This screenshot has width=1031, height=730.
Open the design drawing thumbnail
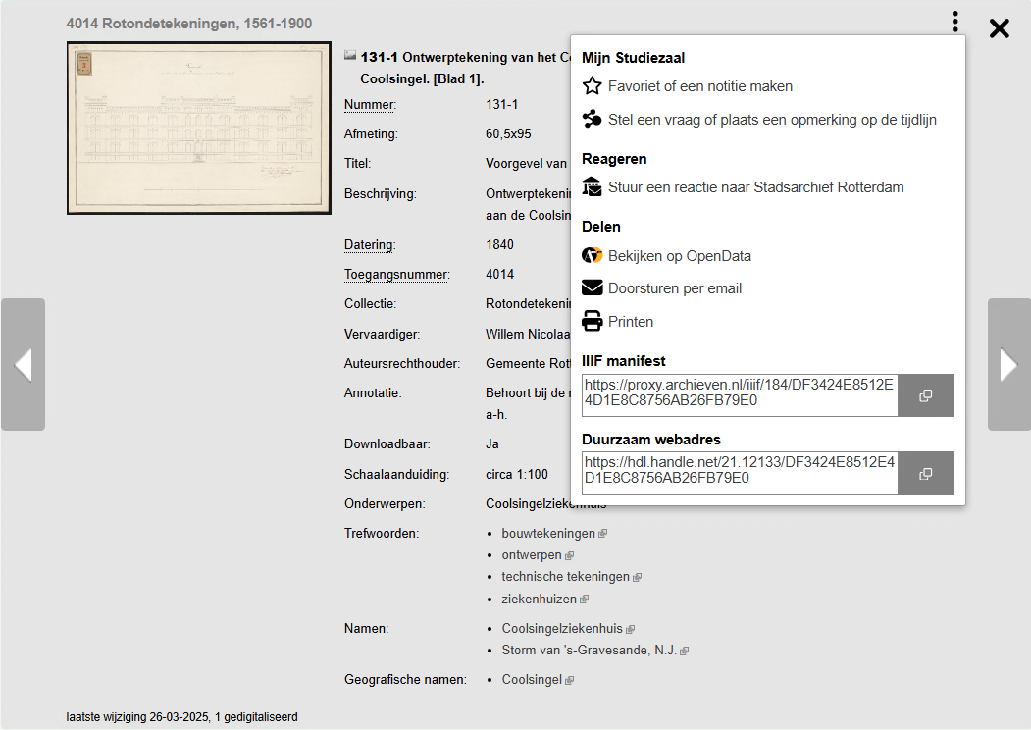[199, 128]
